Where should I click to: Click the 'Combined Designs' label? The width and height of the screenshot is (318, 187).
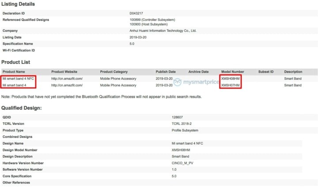pyautogui.click(x=17, y=137)
